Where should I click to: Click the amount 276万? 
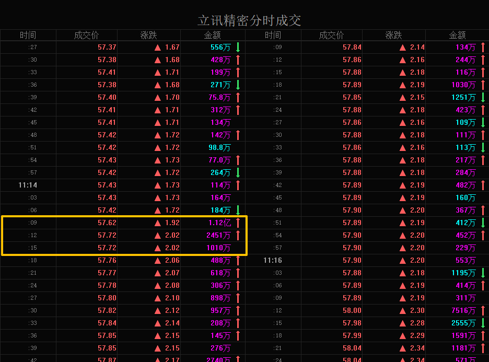point(220,348)
